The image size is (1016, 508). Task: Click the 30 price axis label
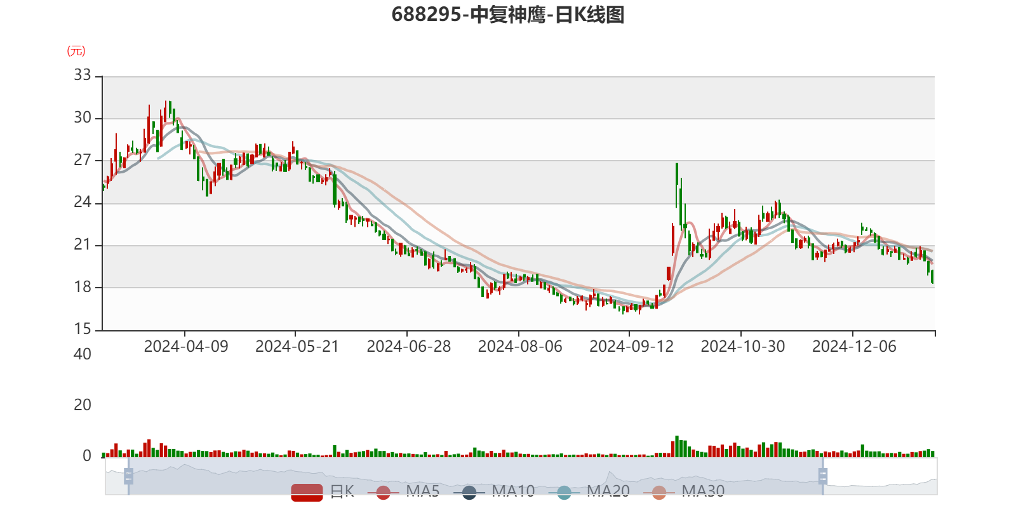coord(83,118)
